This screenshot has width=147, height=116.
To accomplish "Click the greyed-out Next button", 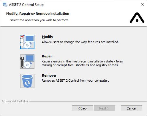I will point(105,108).
